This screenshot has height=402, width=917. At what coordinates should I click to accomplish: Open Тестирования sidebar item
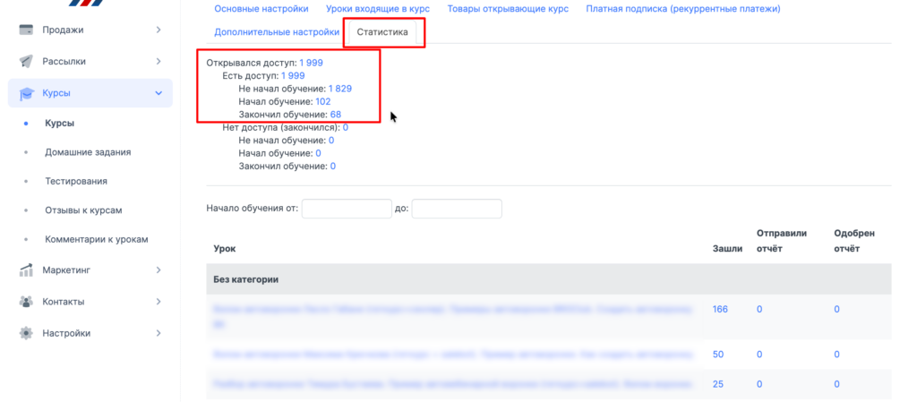pos(76,181)
